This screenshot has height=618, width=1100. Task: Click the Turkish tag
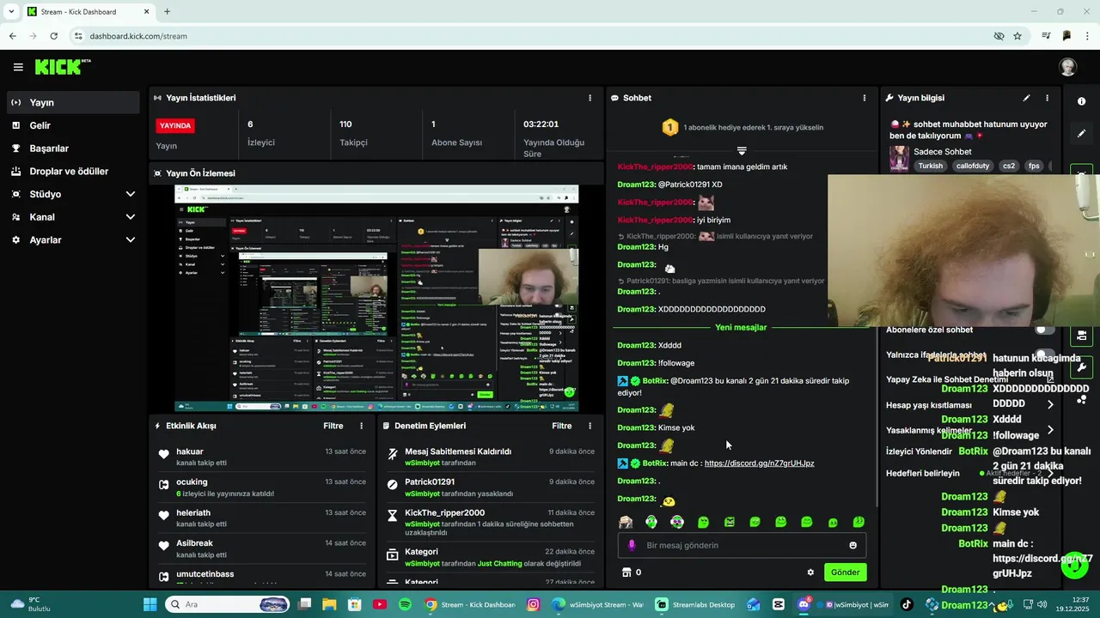click(x=931, y=166)
